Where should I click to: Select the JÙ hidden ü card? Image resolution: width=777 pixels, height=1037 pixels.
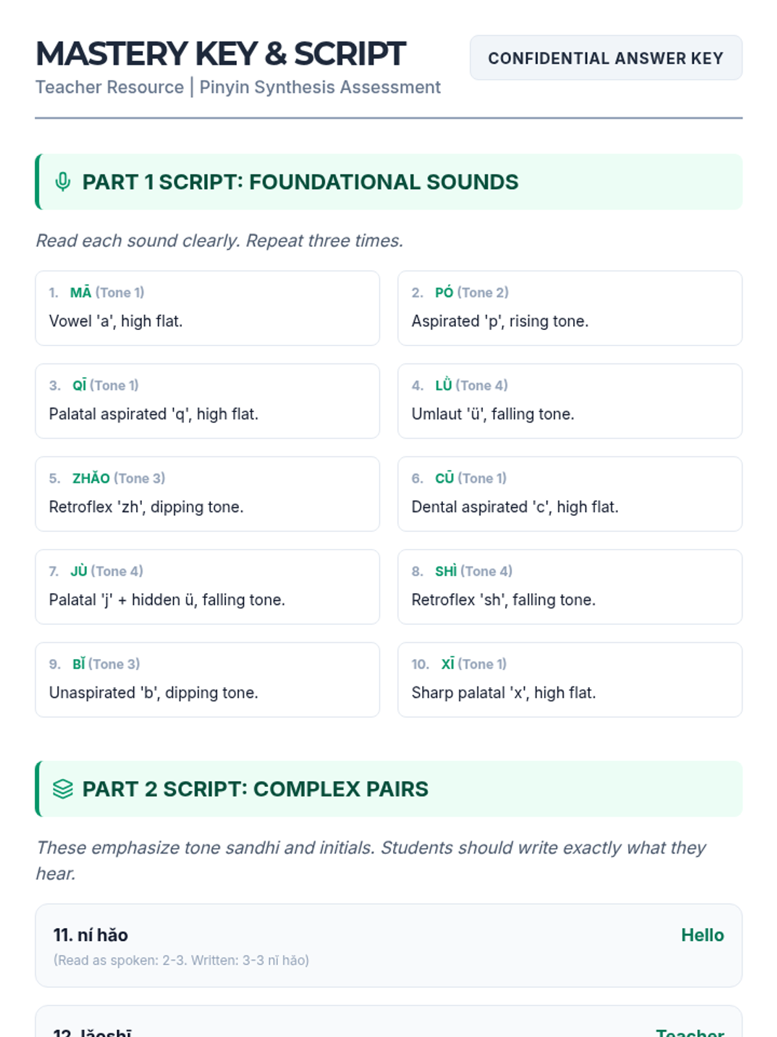click(x=207, y=587)
